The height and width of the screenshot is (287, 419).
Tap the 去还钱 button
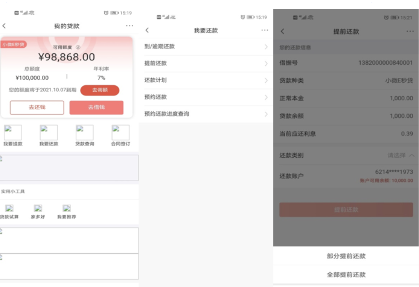[37, 107]
